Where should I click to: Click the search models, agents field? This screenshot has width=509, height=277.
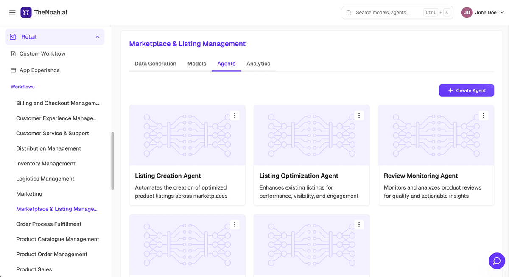[397, 13]
